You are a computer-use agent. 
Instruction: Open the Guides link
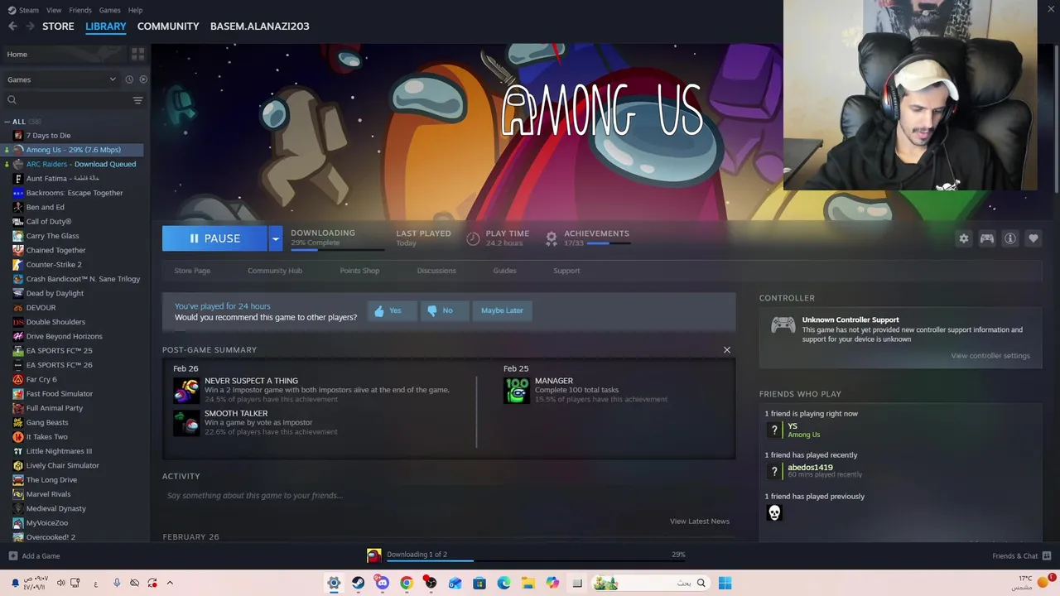[x=504, y=271]
